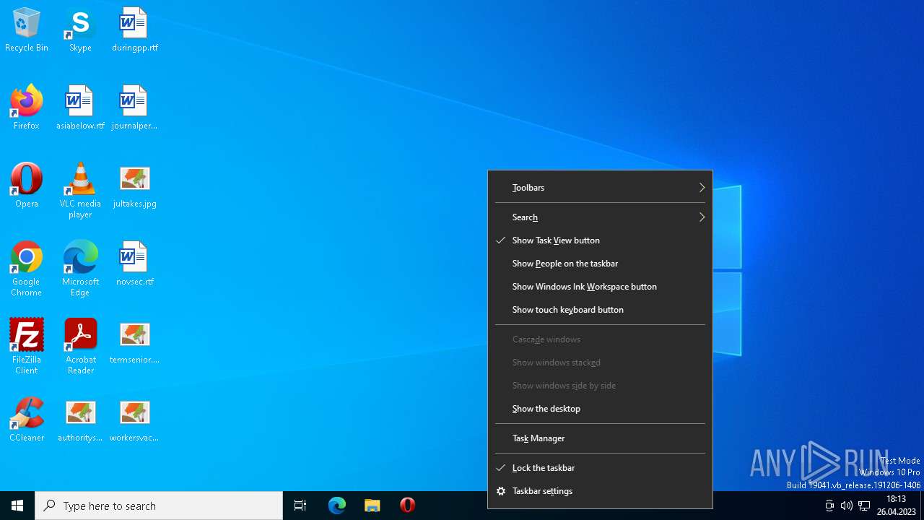This screenshot has width=924, height=520.
Task: Click the Meet Now tray icon
Action: pyautogui.click(x=829, y=506)
